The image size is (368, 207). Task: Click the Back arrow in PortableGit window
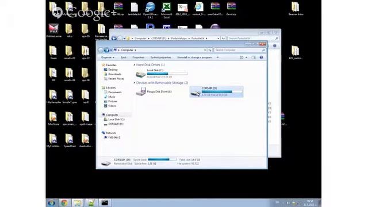click(x=114, y=39)
